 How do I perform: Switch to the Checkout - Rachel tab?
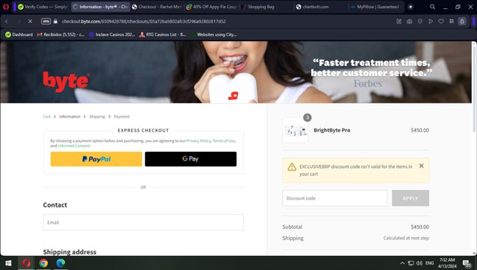tap(157, 7)
